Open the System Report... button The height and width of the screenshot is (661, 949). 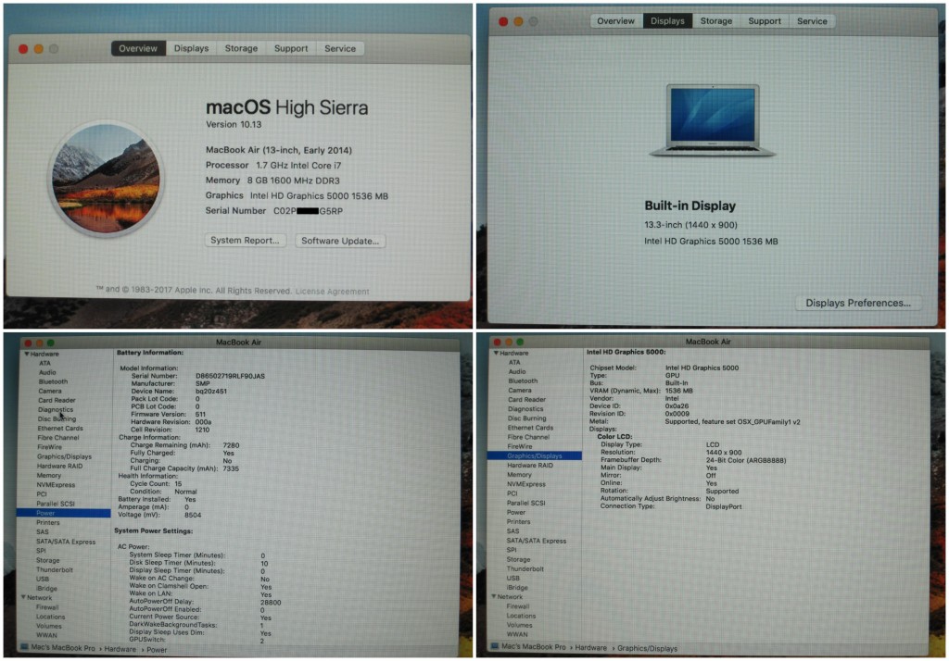tap(245, 241)
